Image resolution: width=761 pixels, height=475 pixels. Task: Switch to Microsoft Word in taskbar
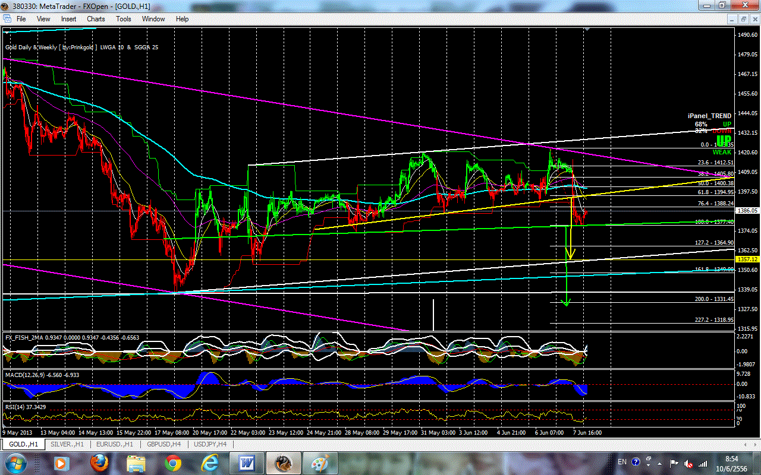[246, 463]
